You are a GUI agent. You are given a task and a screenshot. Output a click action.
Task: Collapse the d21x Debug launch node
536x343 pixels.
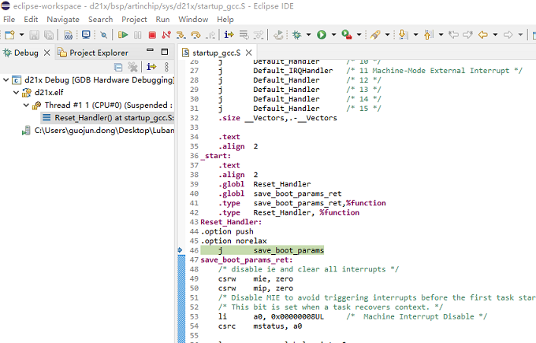click(x=6, y=80)
